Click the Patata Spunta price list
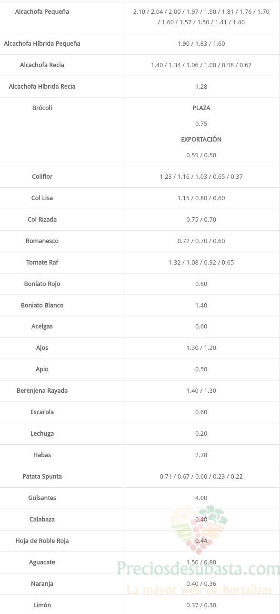Screen dimensions: 280x614 tap(201, 476)
